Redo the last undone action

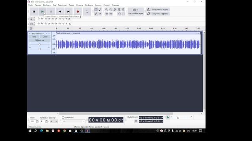tap(123, 14)
